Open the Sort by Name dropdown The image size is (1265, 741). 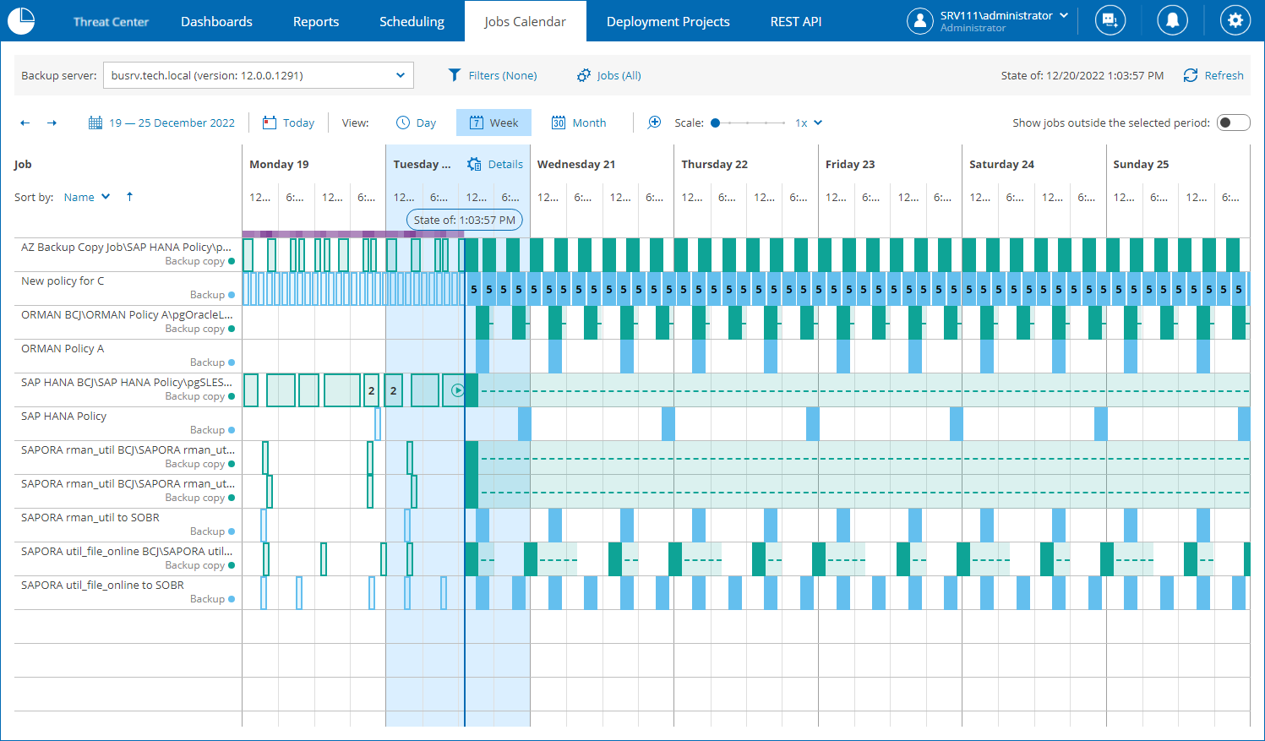pos(87,196)
